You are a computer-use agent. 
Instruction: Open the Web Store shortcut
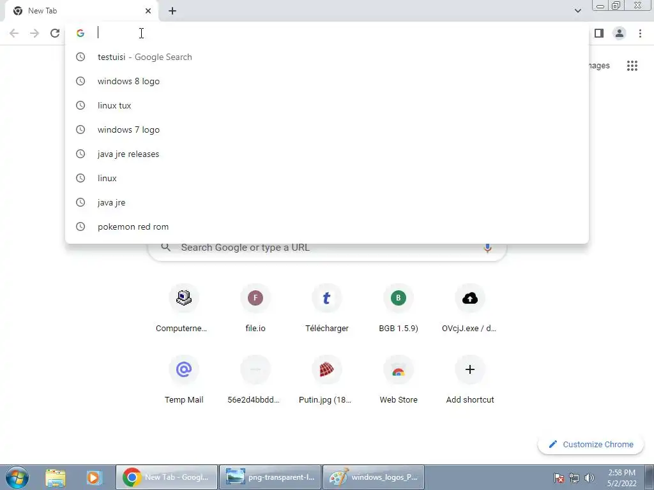pos(399,380)
